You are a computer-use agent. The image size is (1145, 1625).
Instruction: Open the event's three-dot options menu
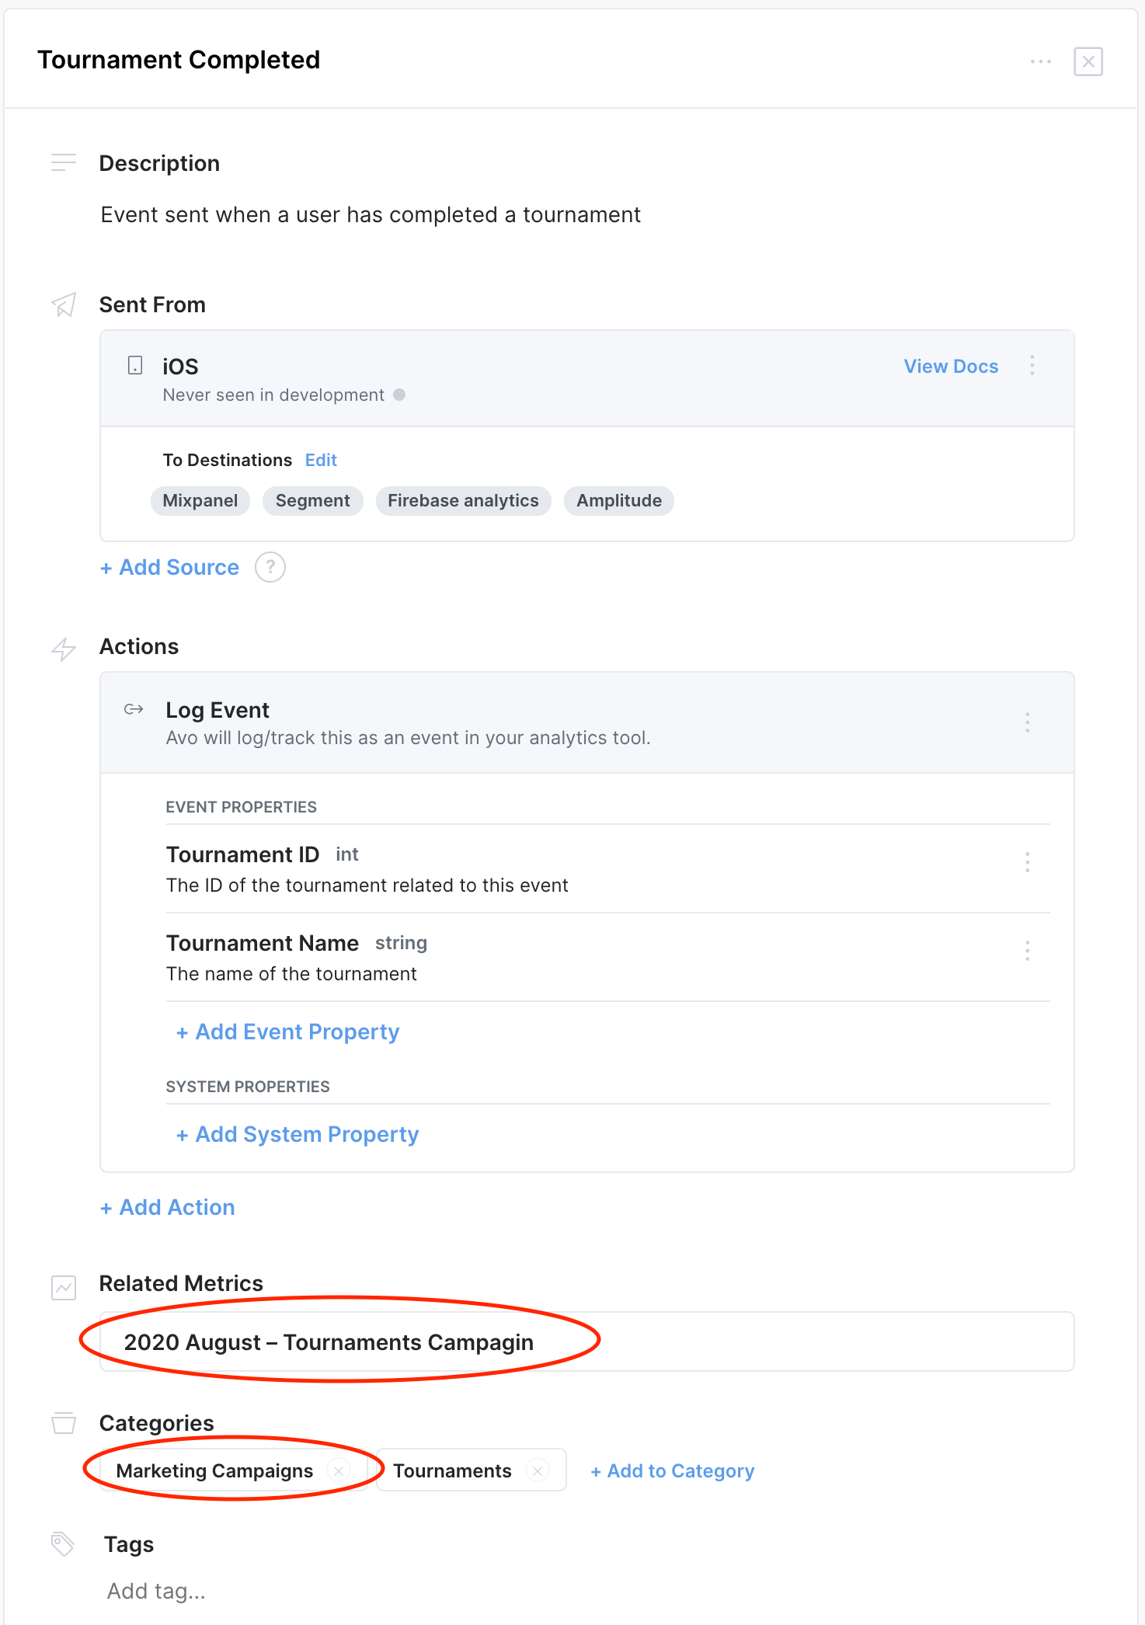tap(1040, 61)
